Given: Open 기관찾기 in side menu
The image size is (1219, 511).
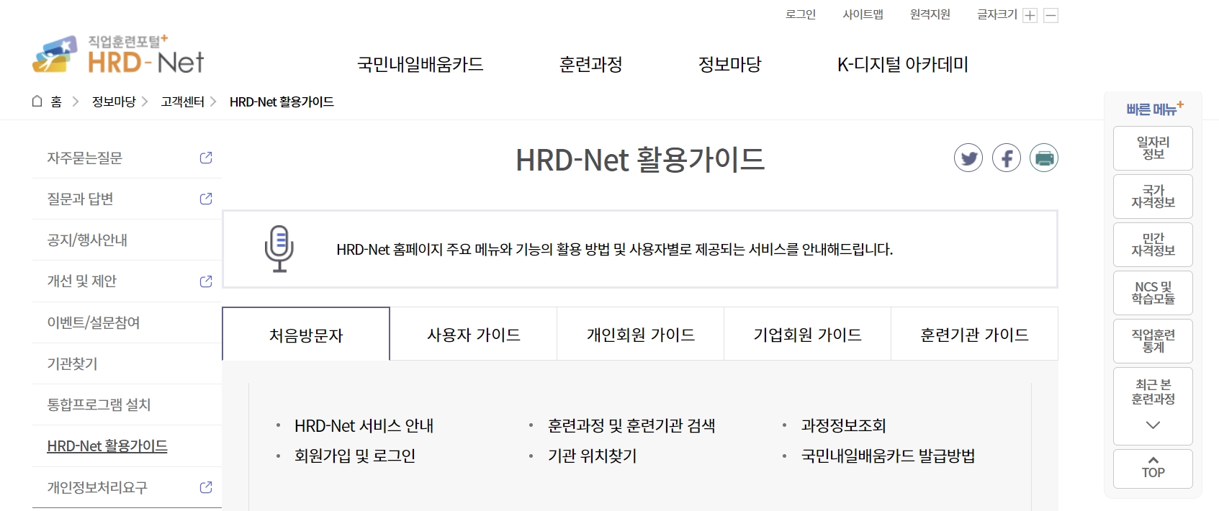Looking at the screenshot, I should [72, 363].
